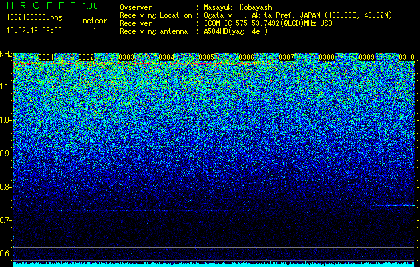The width and height of the screenshot is (420, 267).
Task: Click the date stamp 10.02.16 03:00
Action: (34, 31)
